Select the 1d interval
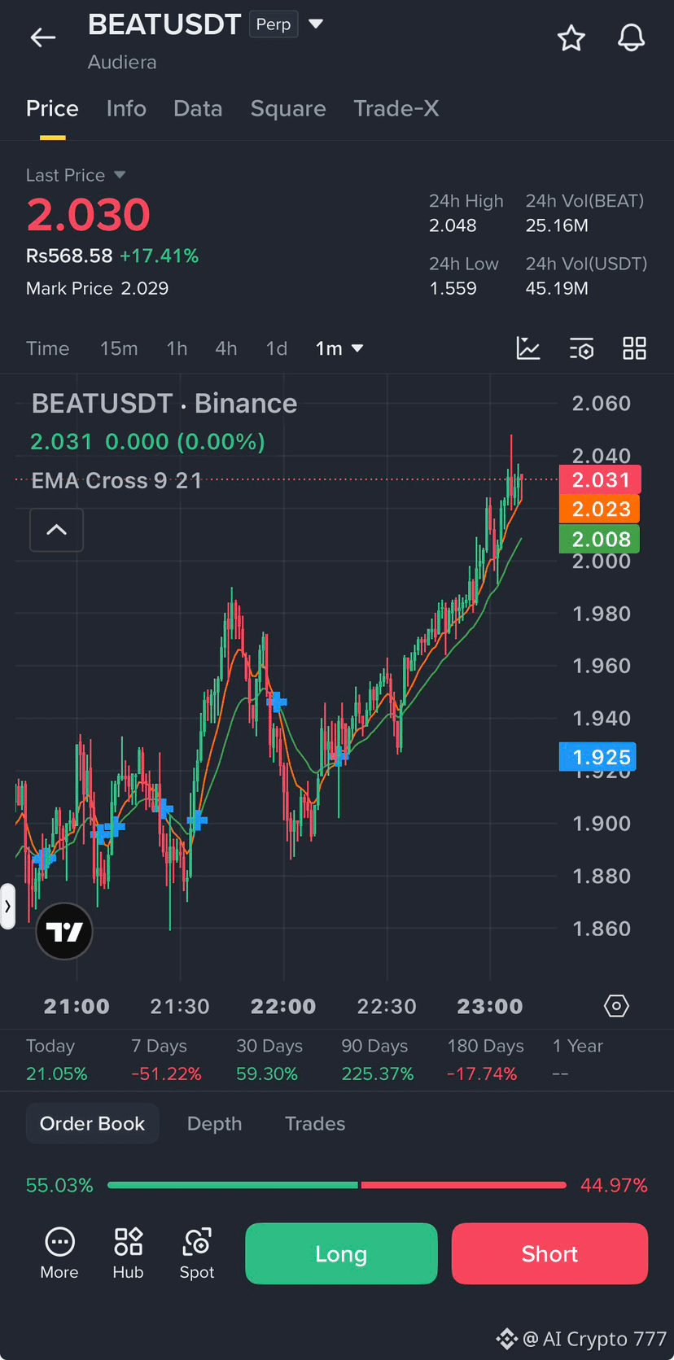Screen dimensions: 674x1360 (x=277, y=348)
